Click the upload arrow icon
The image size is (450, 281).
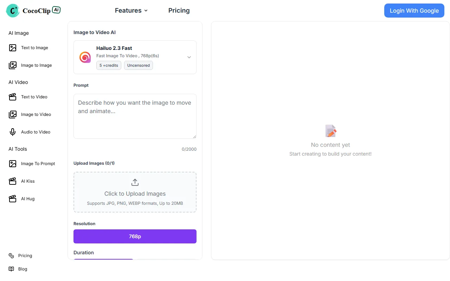[x=135, y=182]
